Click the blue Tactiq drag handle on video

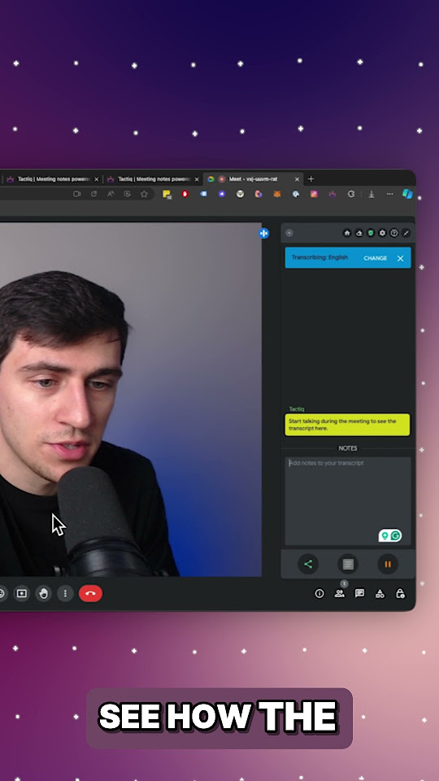pyautogui.click(x=263, y=233)
